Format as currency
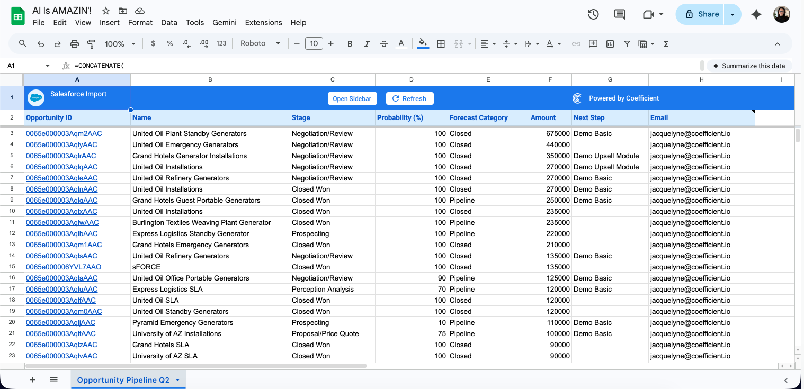This screenshot has height=389, width=804. coord(153,43)
